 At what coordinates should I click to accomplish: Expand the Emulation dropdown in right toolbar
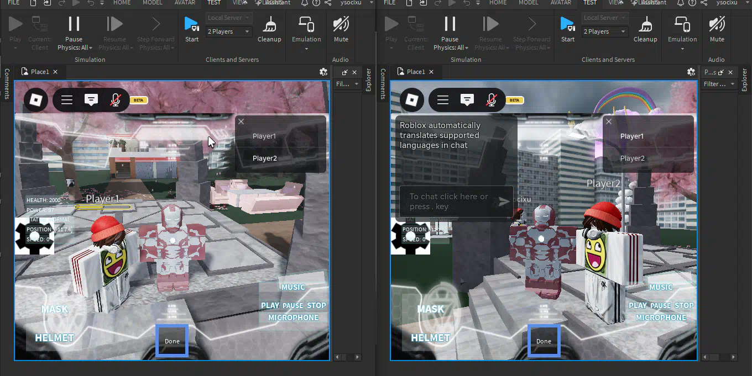(x=682, y=33)
